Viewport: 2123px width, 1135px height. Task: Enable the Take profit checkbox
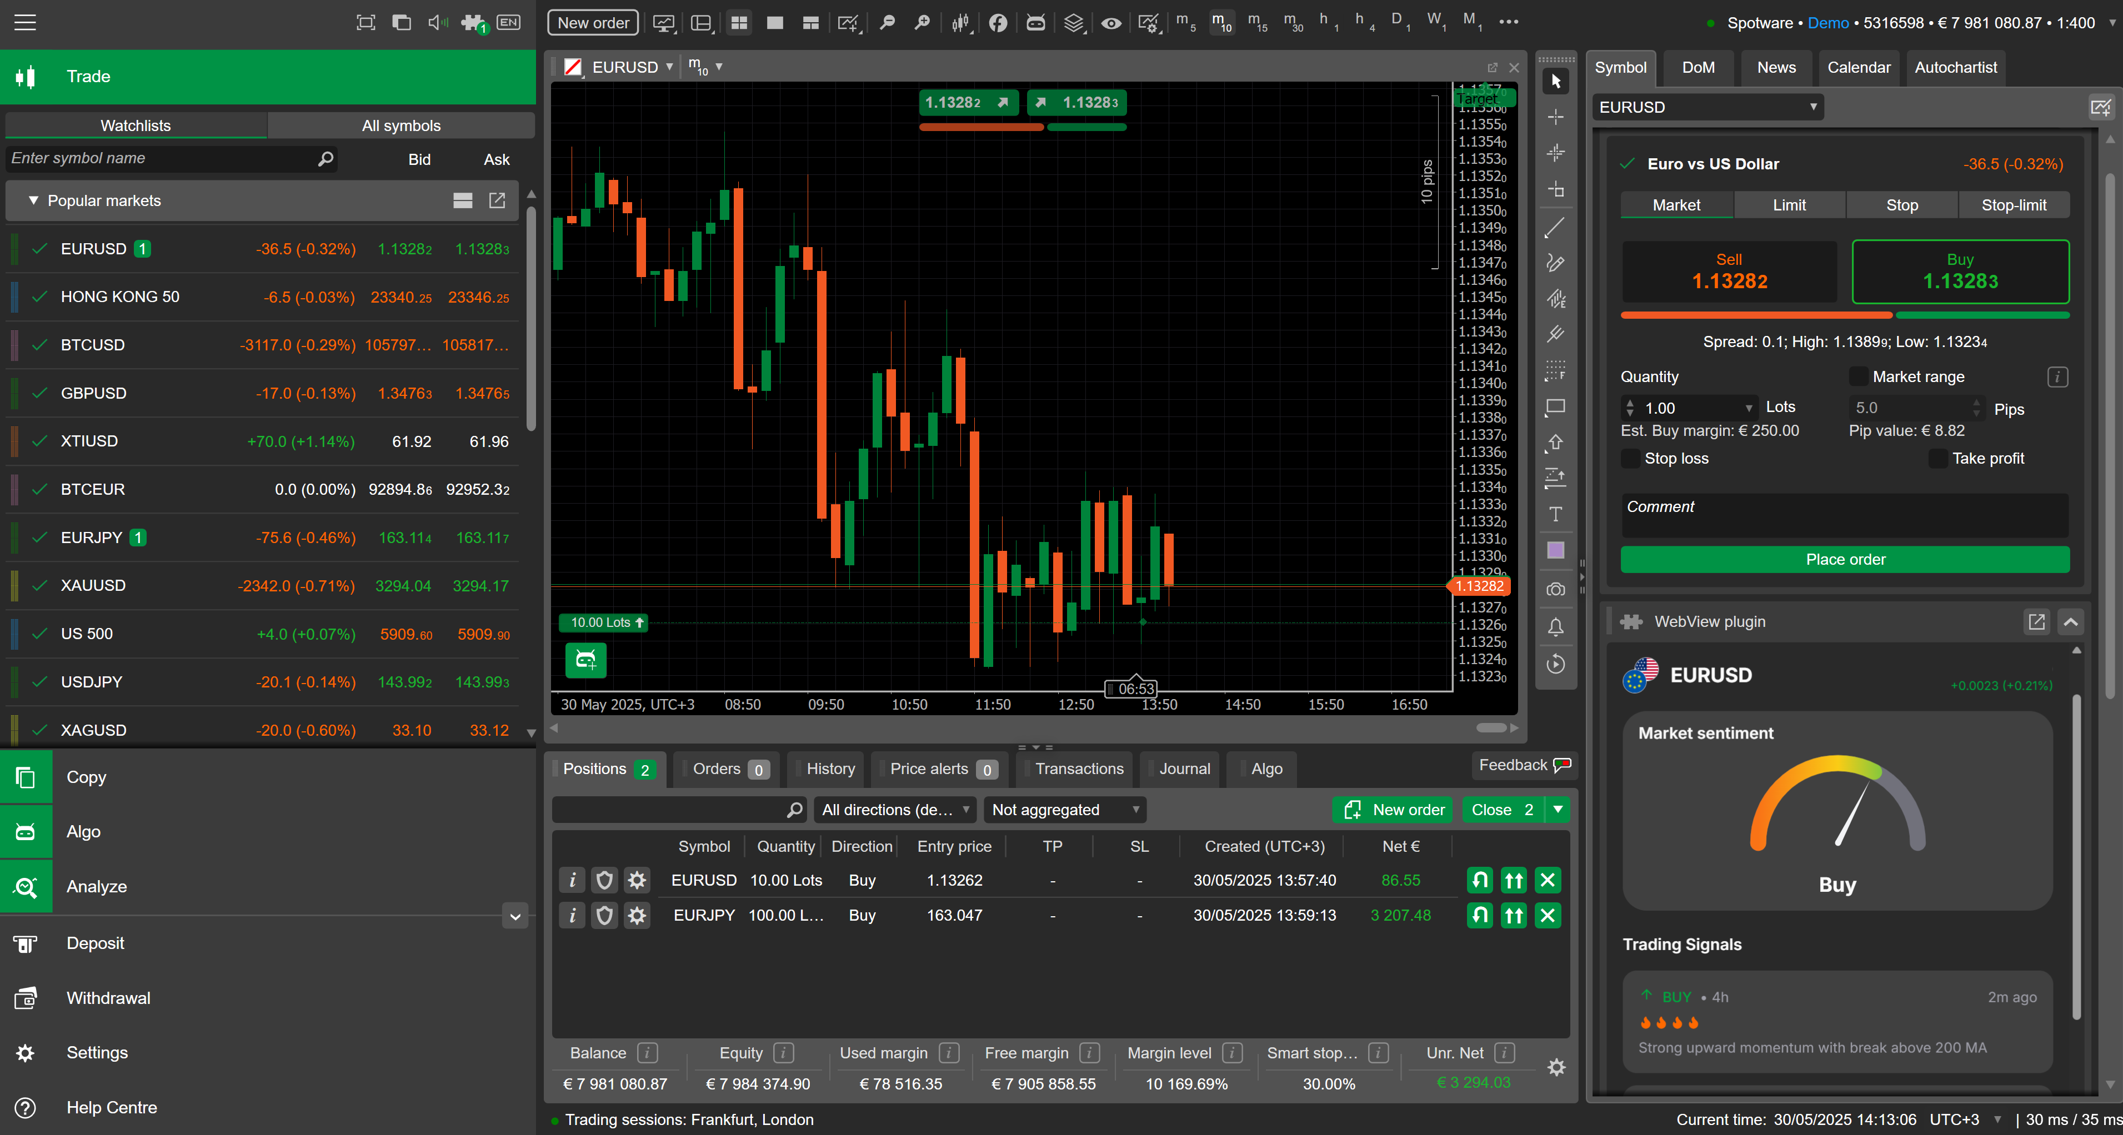click(1937, 459)
